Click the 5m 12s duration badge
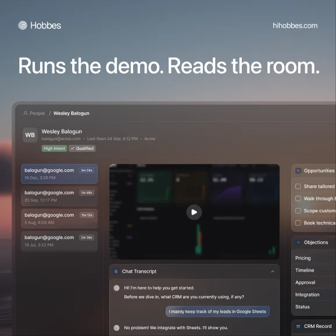 tap(87, 215)
